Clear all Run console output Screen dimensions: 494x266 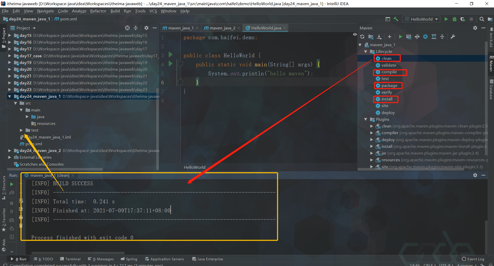pyautogui.click(x=21, y=226)
